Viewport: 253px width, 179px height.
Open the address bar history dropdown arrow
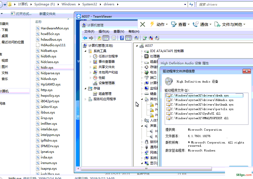click(185, 5)
